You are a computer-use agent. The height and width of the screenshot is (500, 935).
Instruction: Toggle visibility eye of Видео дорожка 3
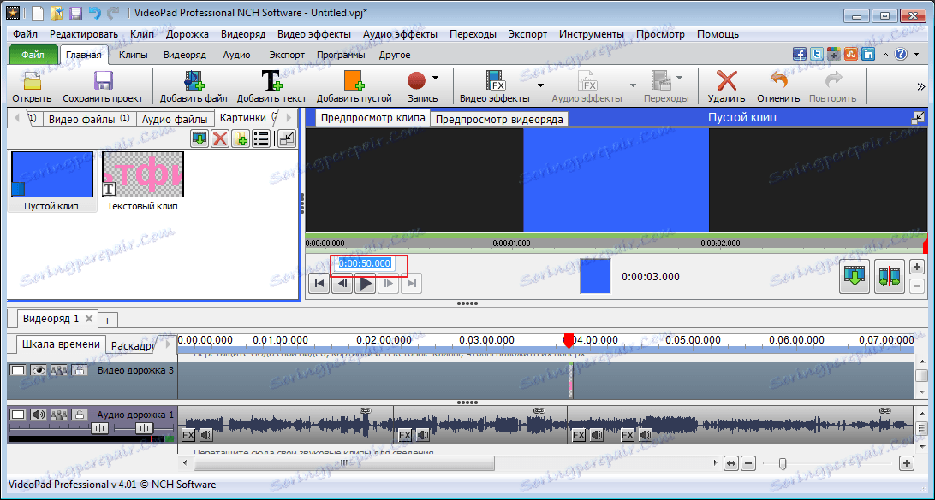[39, 370]
